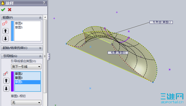Open the 草图1-相切 tangency dropdown
186x106 pixels.
tap(26, 102)
